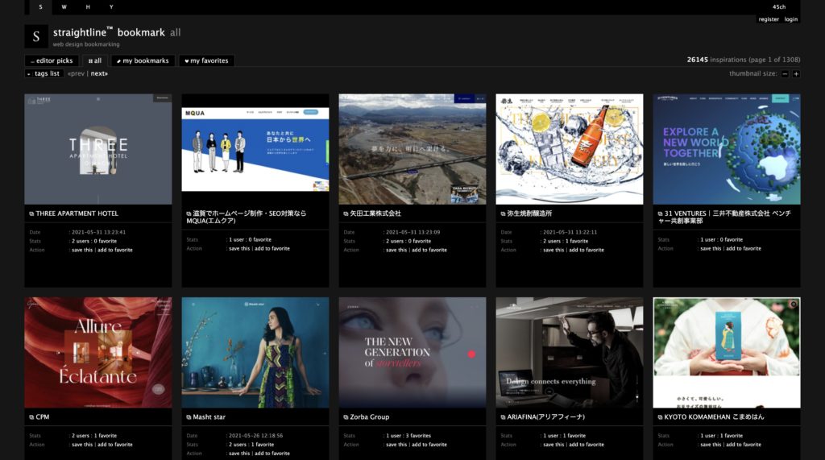Click the Masht star title link
Image resolution: width=825 pixels, height=460 pixels.
pos(209,416)
